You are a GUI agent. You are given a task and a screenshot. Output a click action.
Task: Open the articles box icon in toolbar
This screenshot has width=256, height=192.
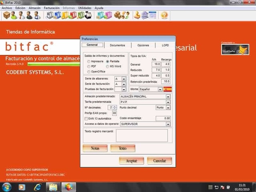pyautogui.click(x=7, y=16)
